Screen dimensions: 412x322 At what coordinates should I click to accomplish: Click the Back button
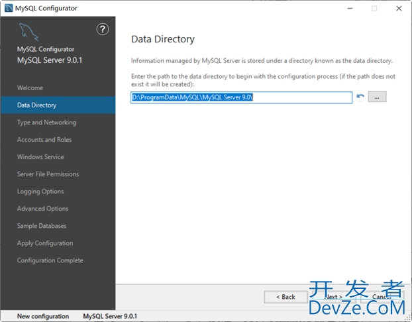click(285, 297)
